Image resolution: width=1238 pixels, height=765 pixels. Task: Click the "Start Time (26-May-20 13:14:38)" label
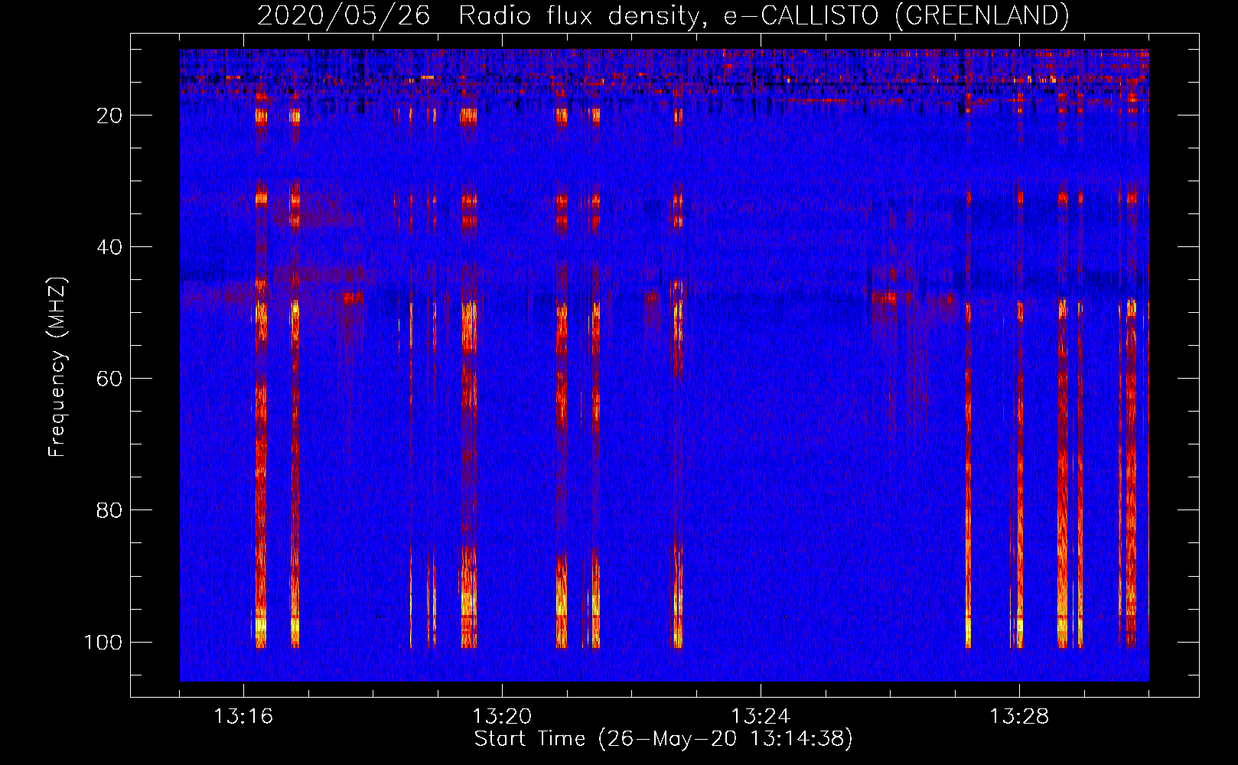click(663, 739)
